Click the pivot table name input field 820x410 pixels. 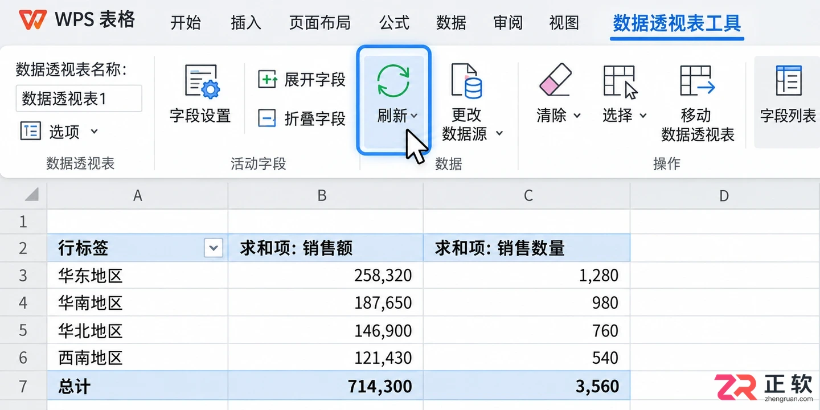[79, 99]
